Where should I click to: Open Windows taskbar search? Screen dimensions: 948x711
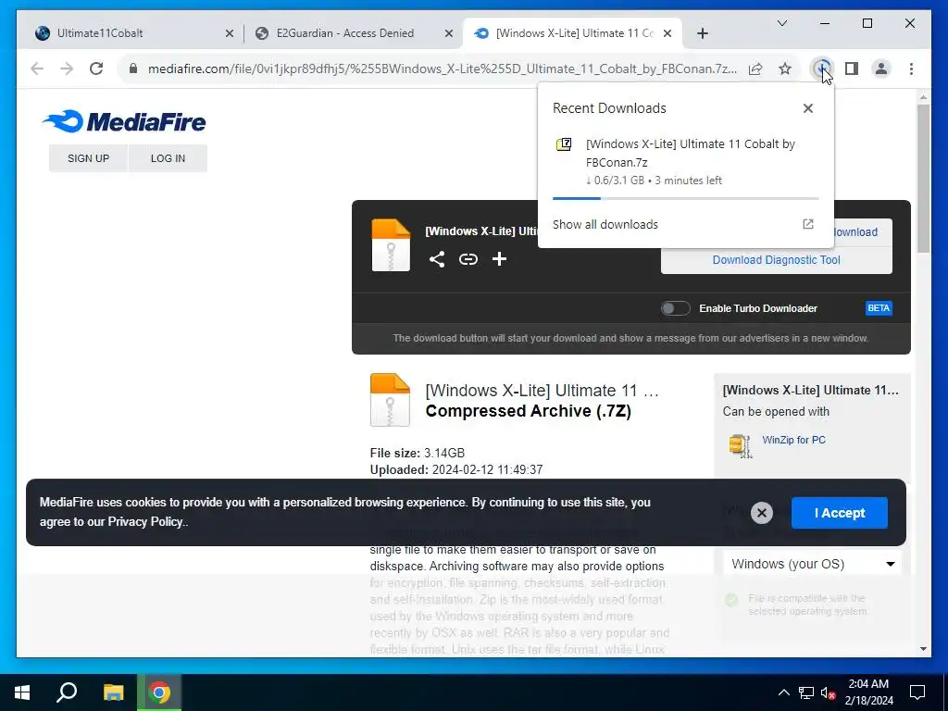point(67,692)
